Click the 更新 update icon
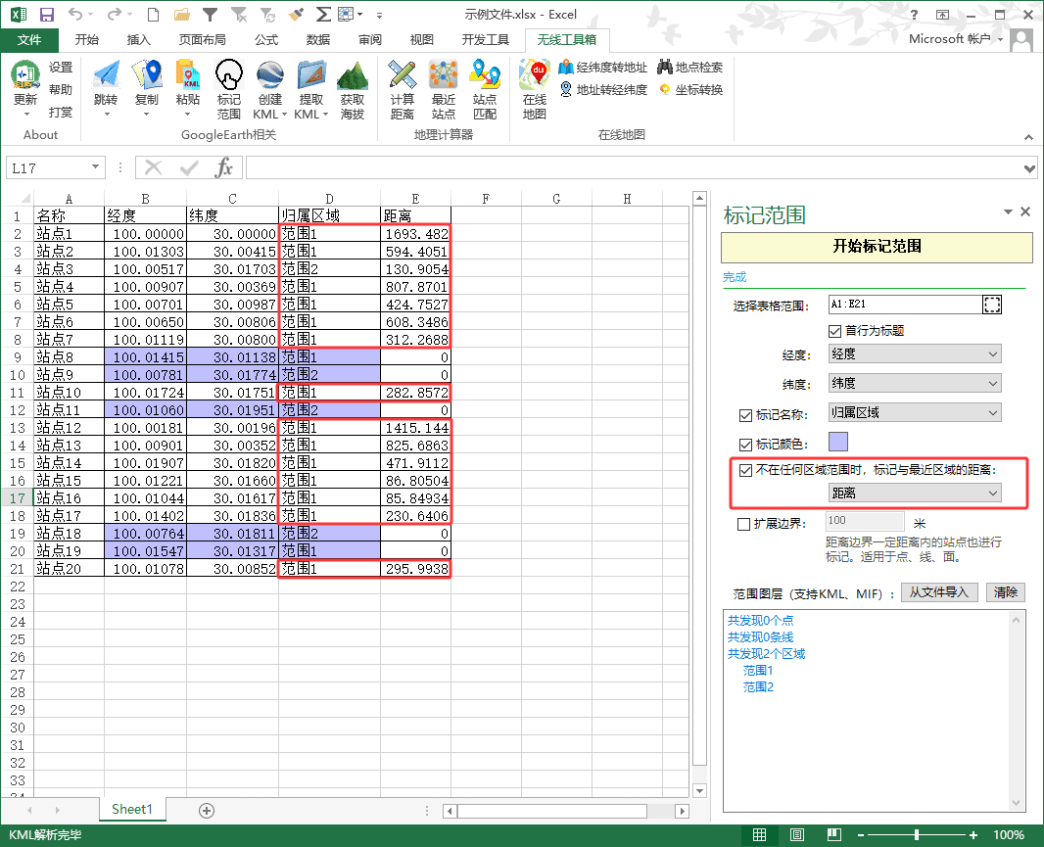This screenshot has width=1044, height=847. coord(25,75)
